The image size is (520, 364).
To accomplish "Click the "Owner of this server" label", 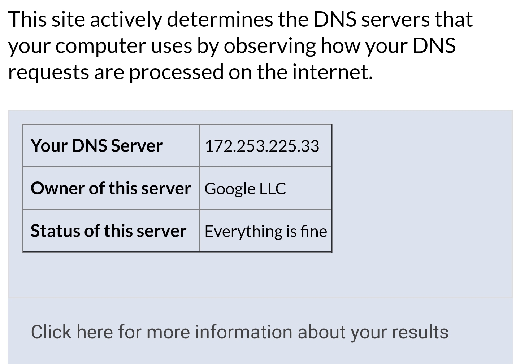I will 111,188.
